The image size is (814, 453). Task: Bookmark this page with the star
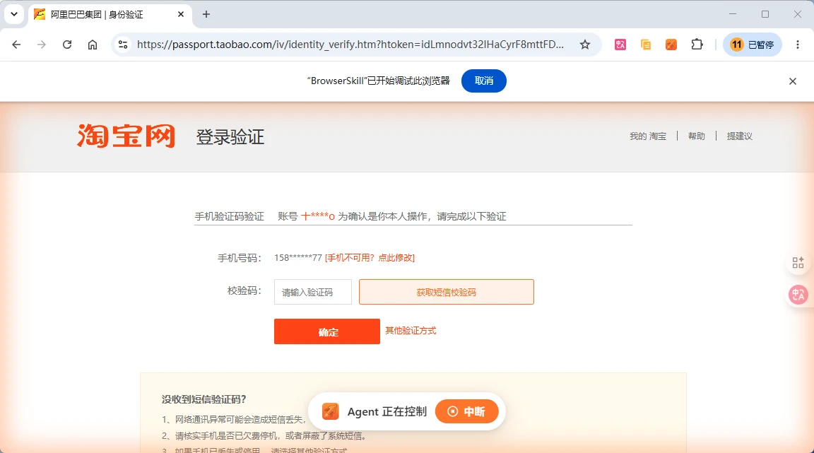tap(585, 45)
